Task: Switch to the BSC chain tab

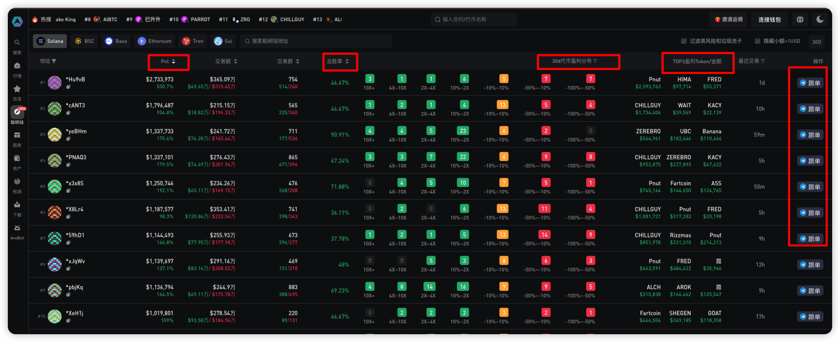Action: tap(85, 41)
